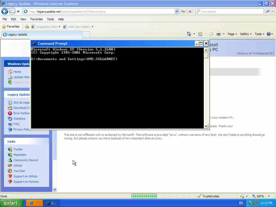The image size is (276, 207).
Task: Click the Trusted sites status indicator
Action: (209, 196)
